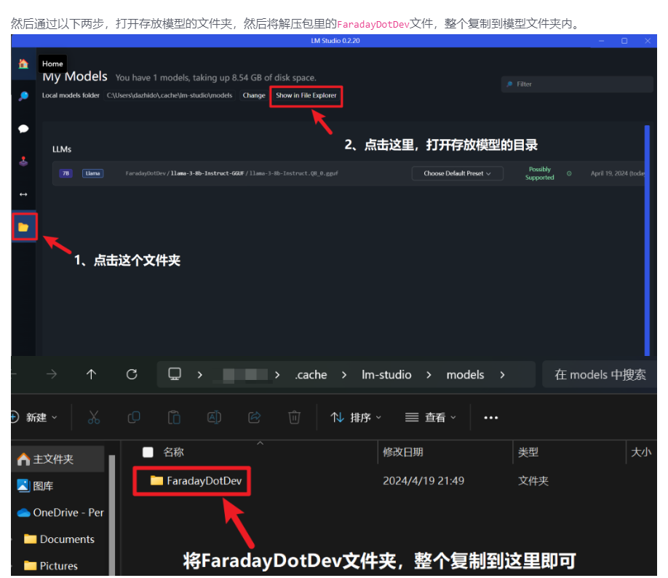668x578 pixels.
Task: Click the Show in File Explorer button
Action: pos(306,95)
